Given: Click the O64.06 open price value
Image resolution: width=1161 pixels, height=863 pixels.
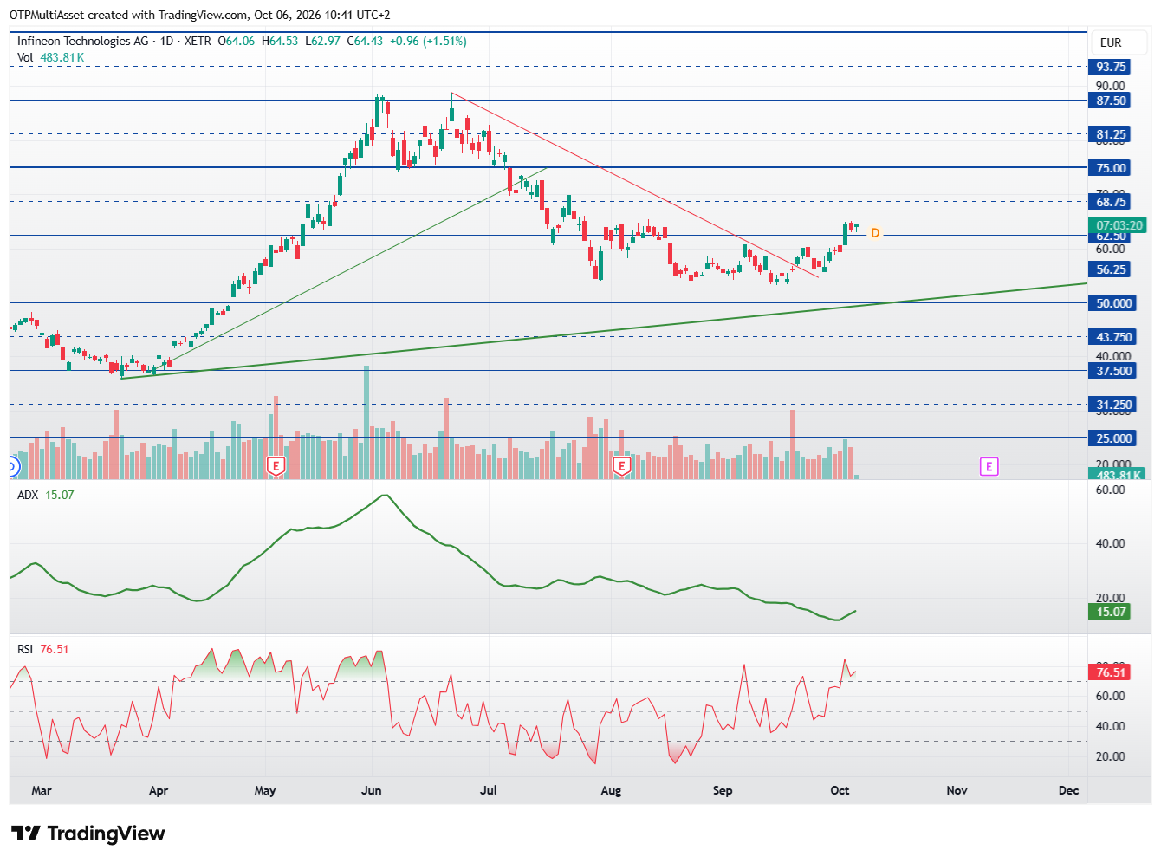Looking at the screenshot, I should pos(237,41).
